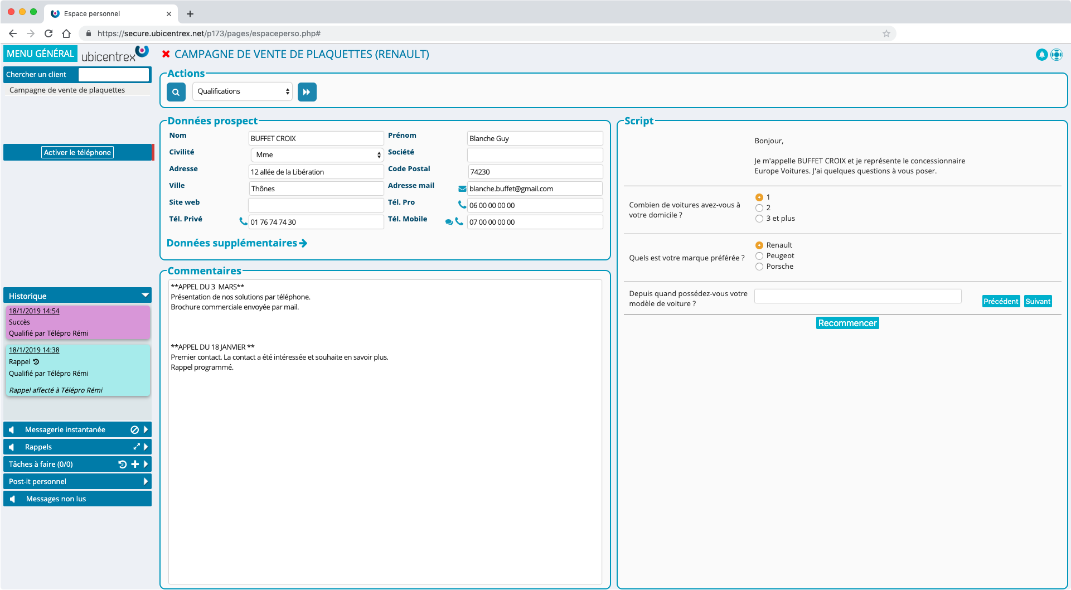Call the Tél. Privé number using its phone icon
The height and width of the screenshot is (590, 1071).
click(243, 221)
